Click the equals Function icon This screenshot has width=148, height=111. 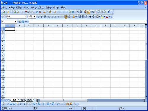26,22
